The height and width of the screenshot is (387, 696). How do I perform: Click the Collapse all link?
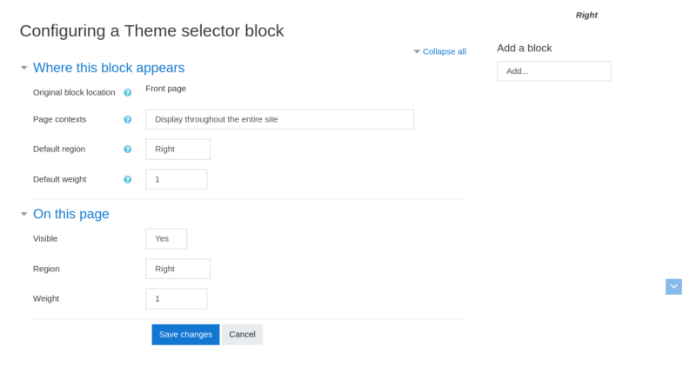pyautogui.click(x=444, y=51)
